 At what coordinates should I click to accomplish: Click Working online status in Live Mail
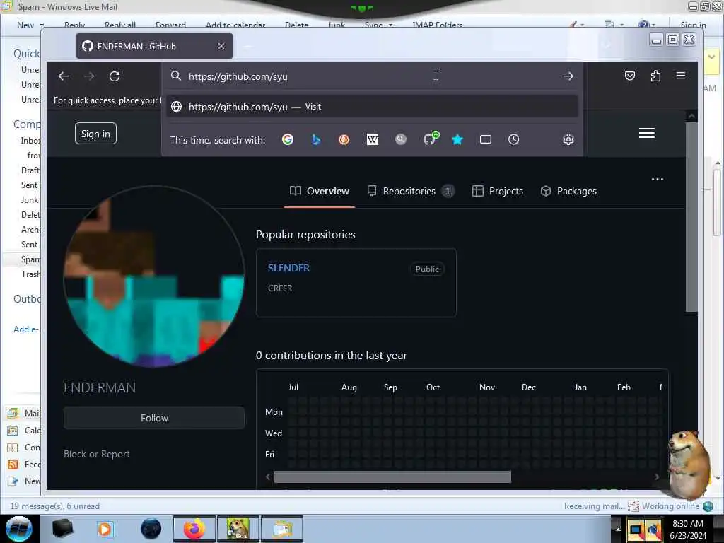[x=670, y=506]
